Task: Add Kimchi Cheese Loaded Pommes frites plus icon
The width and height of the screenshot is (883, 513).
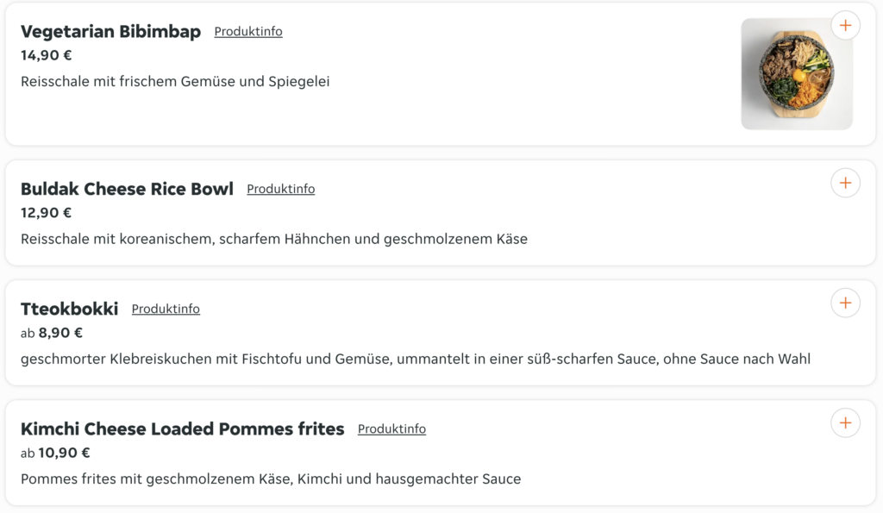Action: pos(845,422)
